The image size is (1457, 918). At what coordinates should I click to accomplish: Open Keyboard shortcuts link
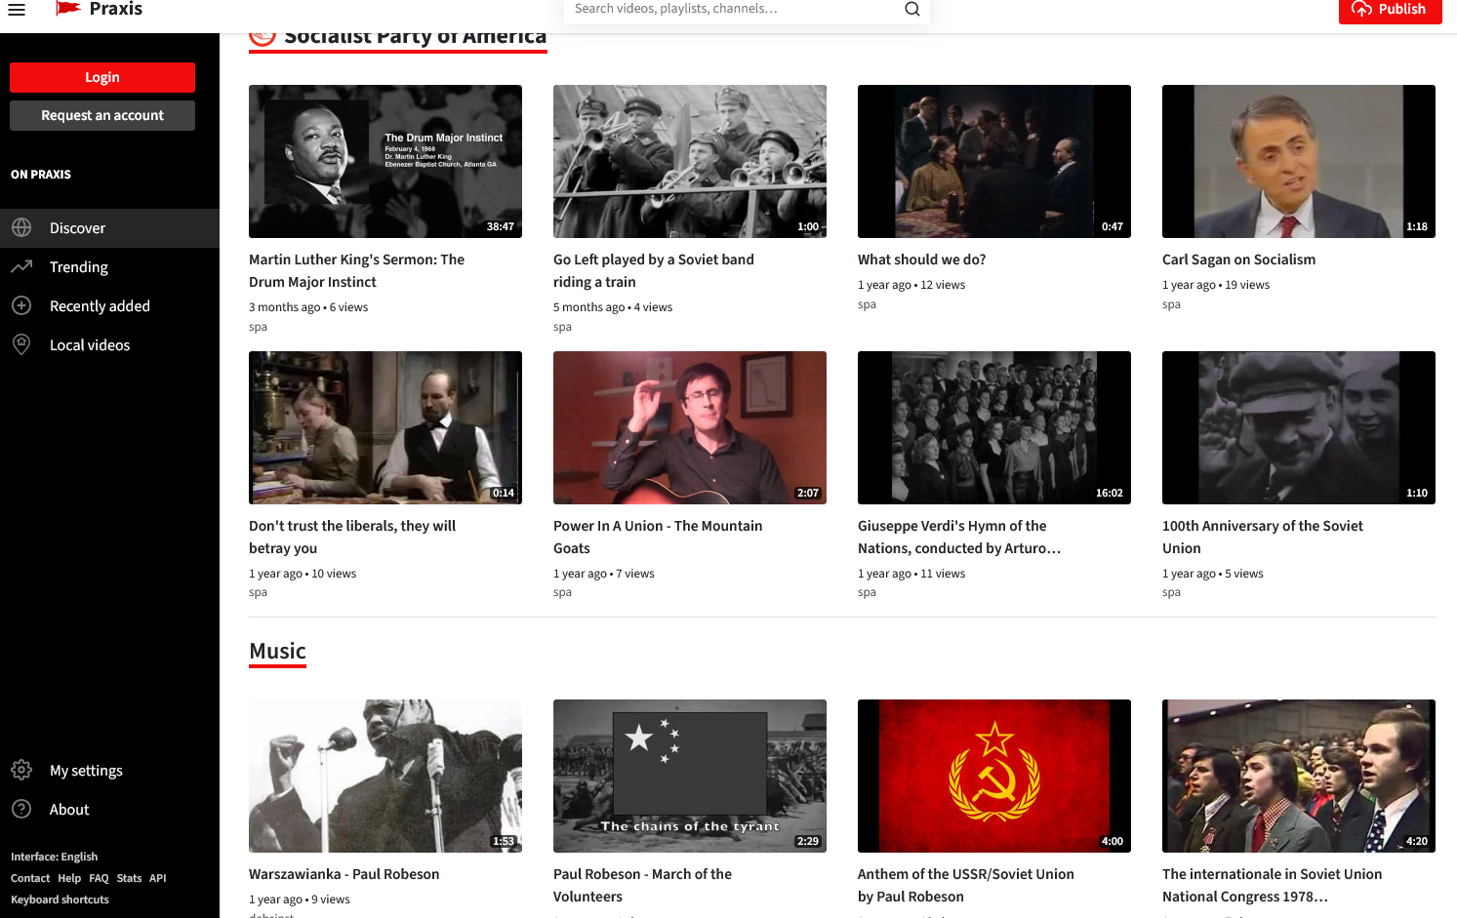(x=60, y=899)
